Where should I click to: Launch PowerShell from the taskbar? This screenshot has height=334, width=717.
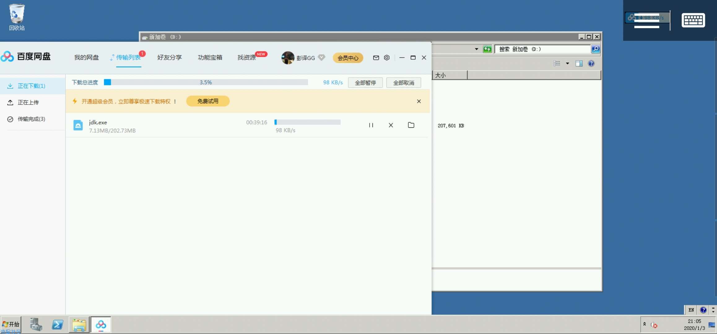[57, 325]
